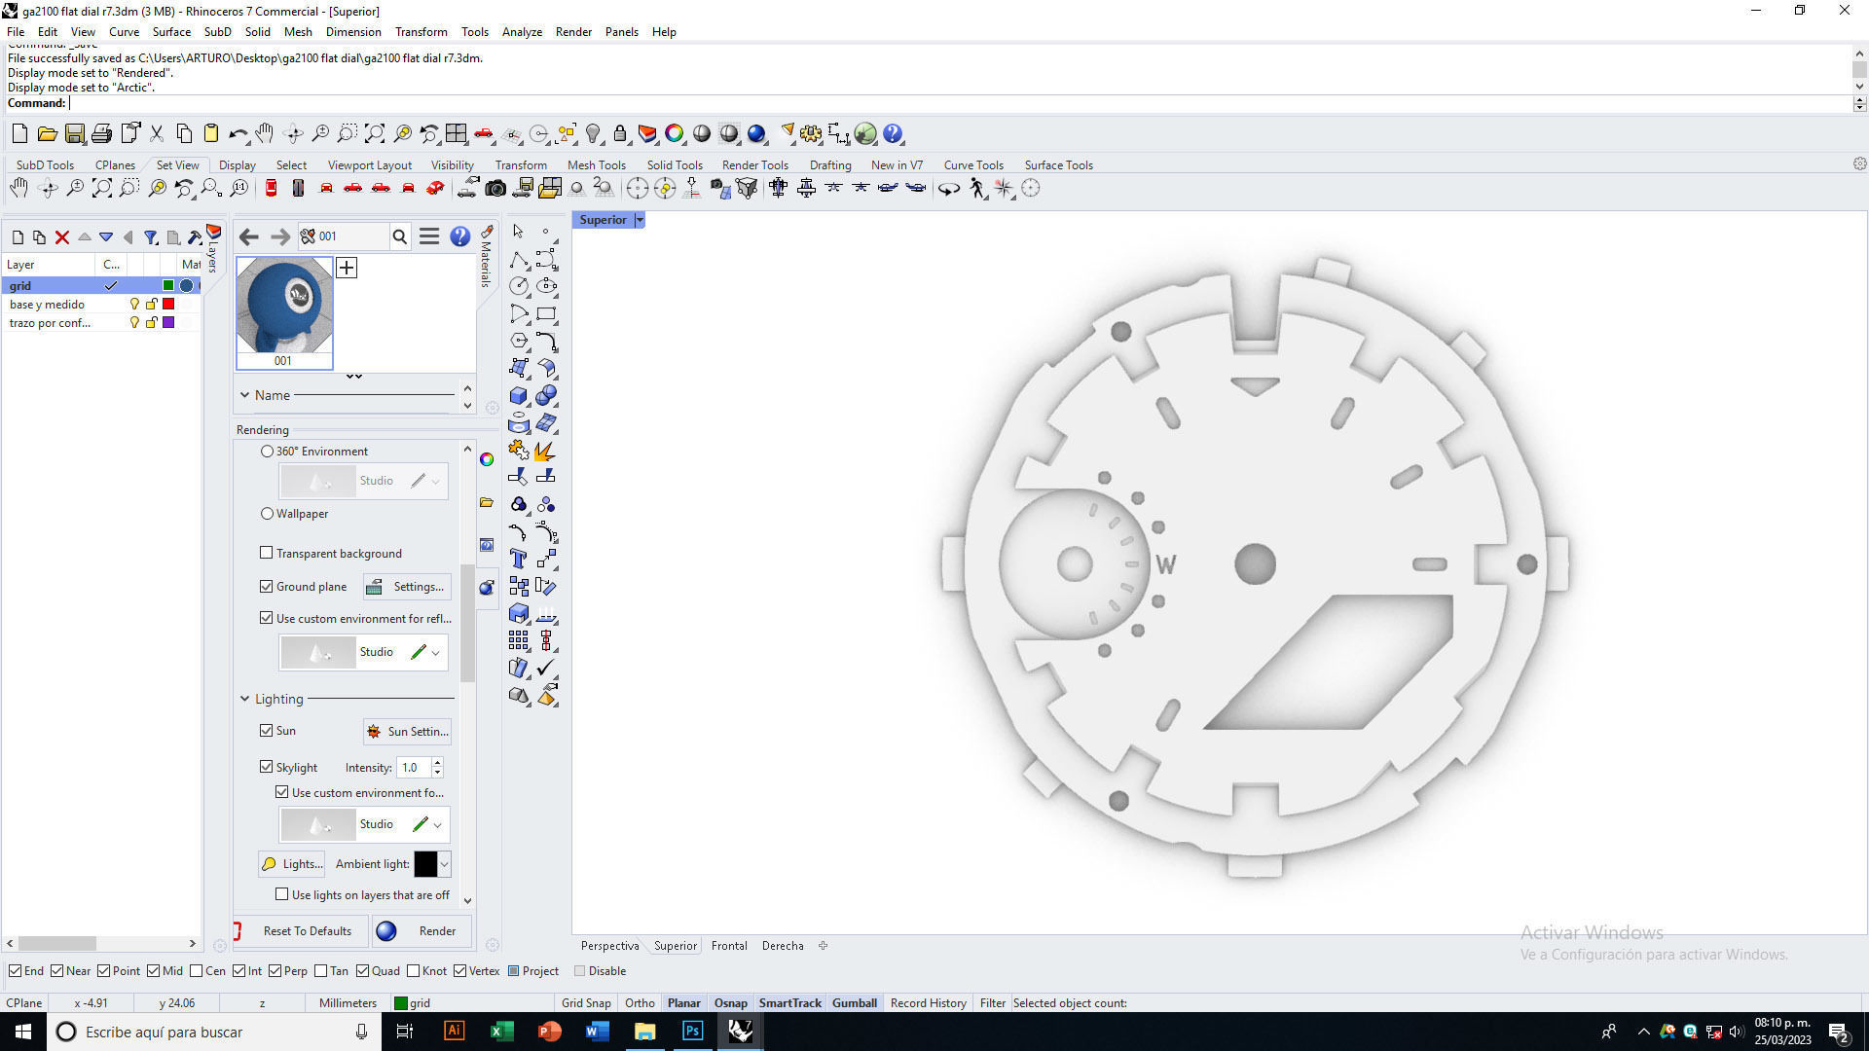1869x1051 pixels.
Task: Click the Walk about person icon
Action: tap(977, 188)
